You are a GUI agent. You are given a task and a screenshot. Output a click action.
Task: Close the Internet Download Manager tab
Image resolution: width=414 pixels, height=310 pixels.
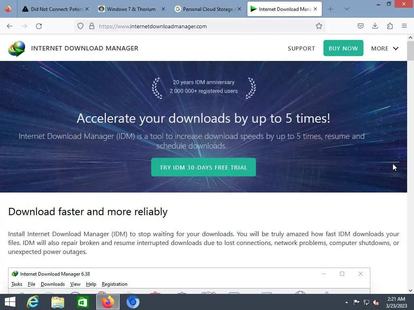tap(315, 9)
